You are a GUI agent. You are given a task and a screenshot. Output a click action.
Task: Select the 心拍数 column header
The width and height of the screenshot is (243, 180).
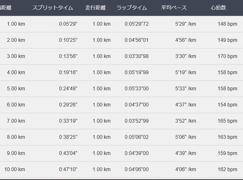[218, 8]
